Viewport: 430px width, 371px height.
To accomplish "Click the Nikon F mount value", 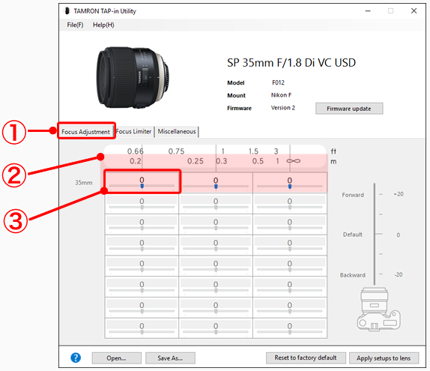I will (x=282, y=95).
